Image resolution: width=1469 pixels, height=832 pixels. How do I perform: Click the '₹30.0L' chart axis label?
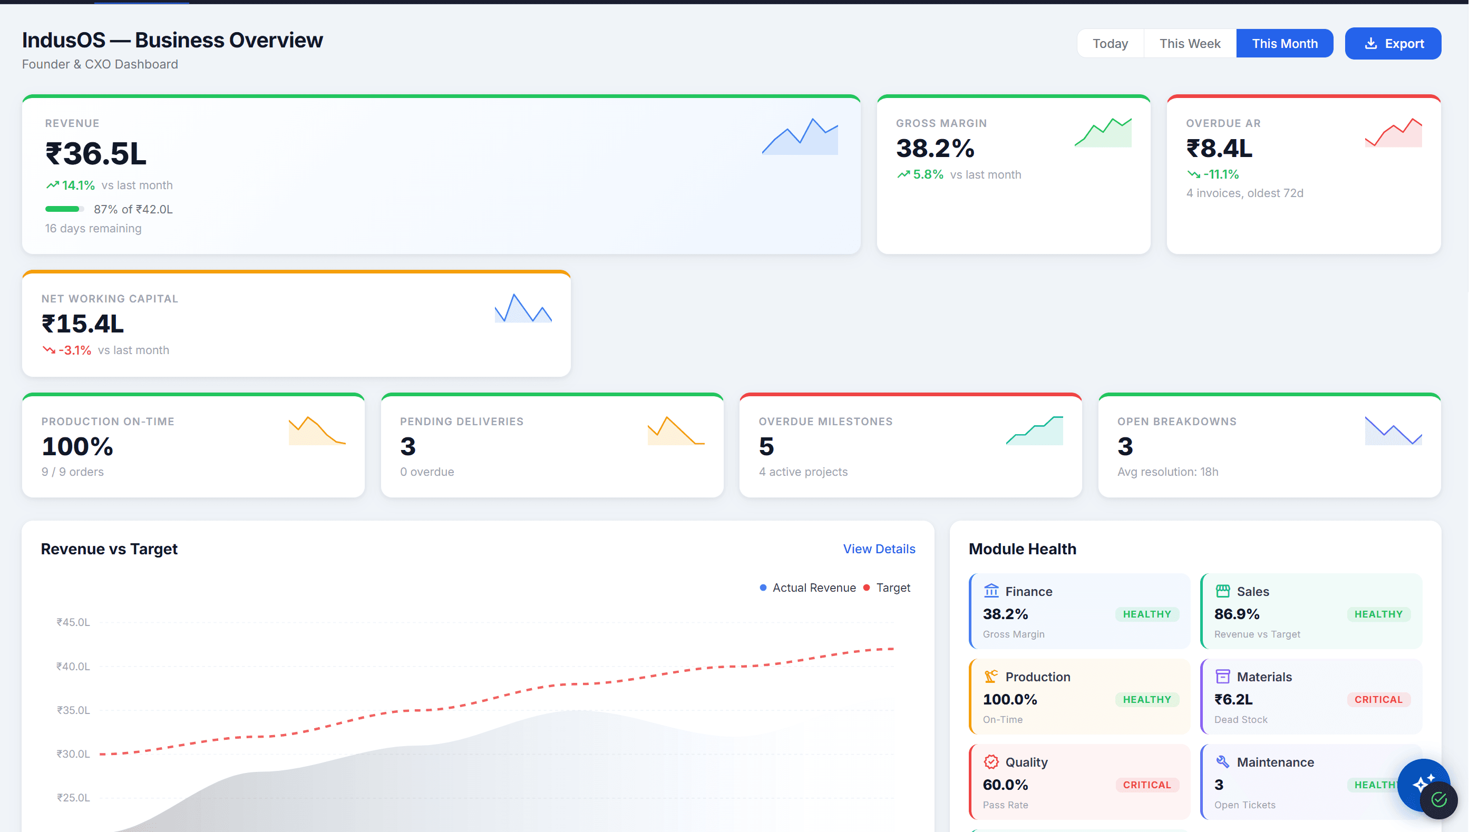[73, 753]
